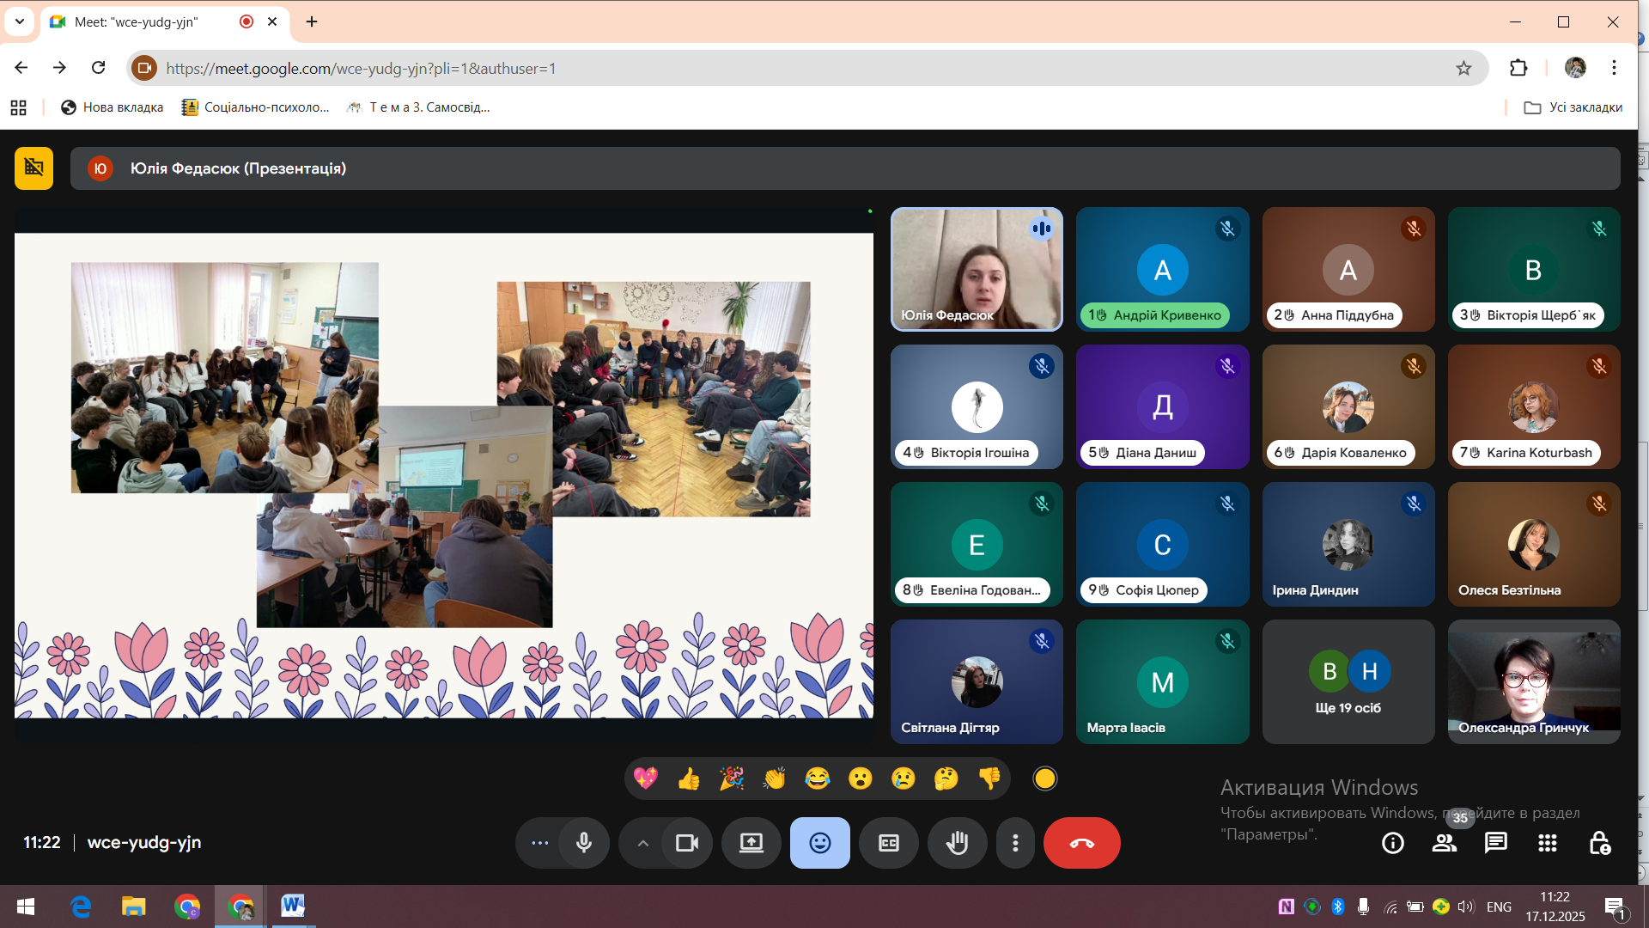This screenshot has width=1649, height=928.
Task: Toggle the microphone on or off
Action: [x=584, y=843]
